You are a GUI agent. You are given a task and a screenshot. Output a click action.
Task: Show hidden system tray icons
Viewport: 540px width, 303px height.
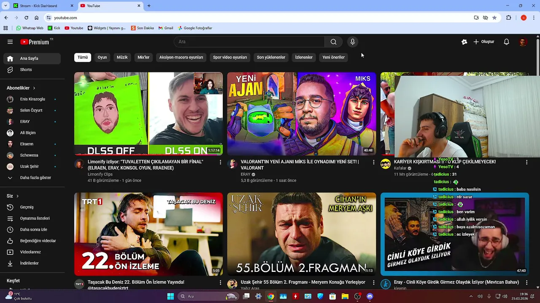coord(471,296)
